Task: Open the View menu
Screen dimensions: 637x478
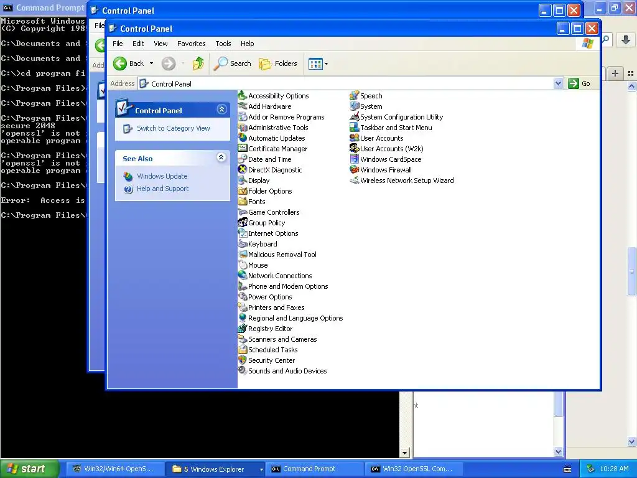Action: pos(160,44)
